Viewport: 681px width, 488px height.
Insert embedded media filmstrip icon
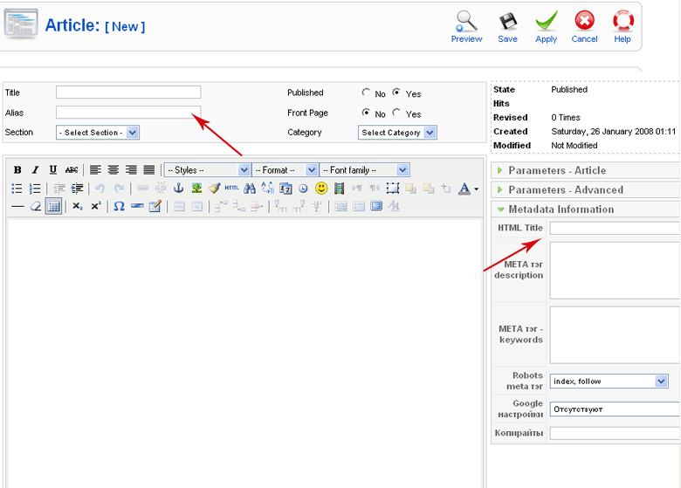pos(340,188)
